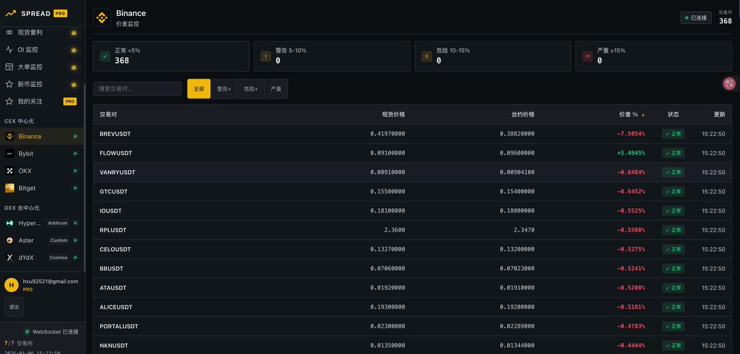Click the email hxu92521@gmail.com
Screen dimensions: 740x354
pos(51,281)
